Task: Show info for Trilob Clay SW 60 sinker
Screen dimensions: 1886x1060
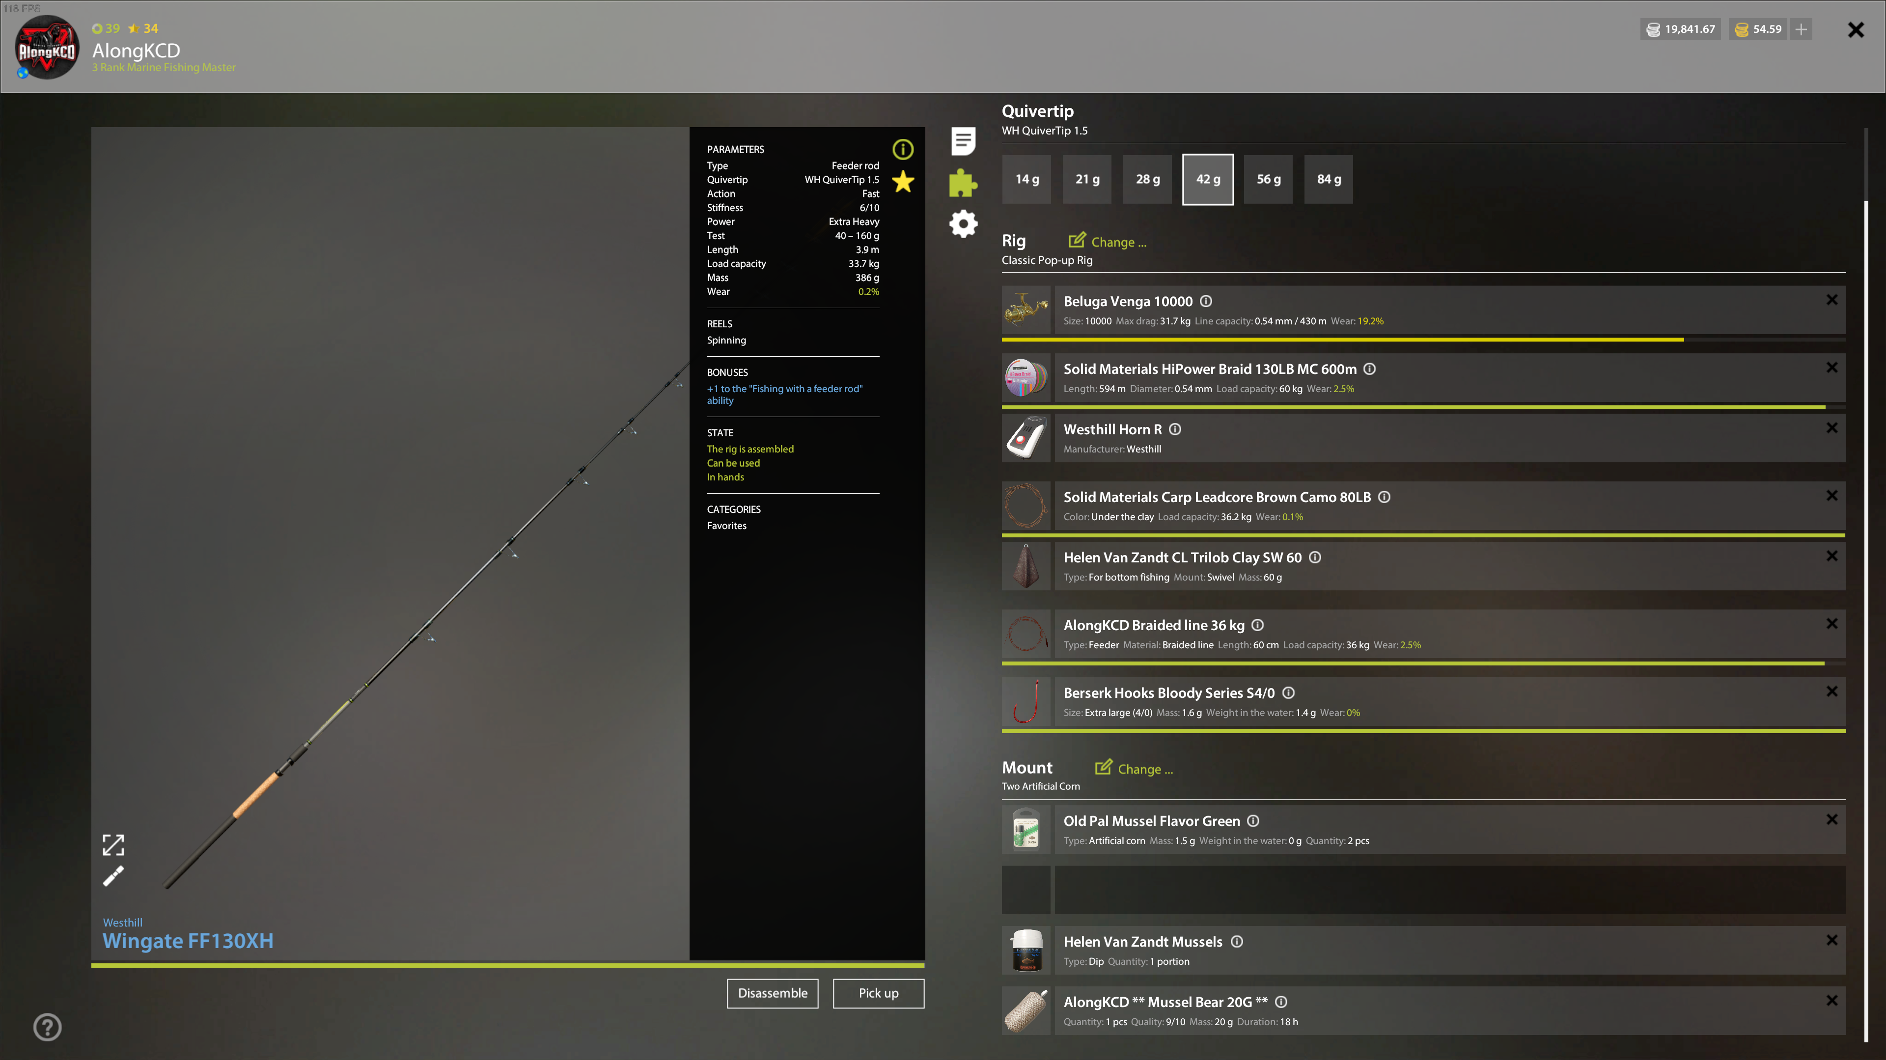Action: 1315,557
